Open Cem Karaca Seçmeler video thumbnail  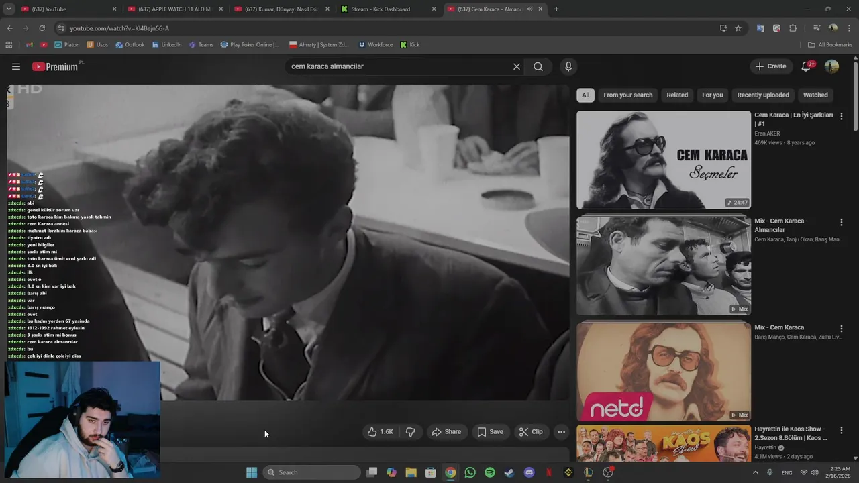(x=664, y=160)
